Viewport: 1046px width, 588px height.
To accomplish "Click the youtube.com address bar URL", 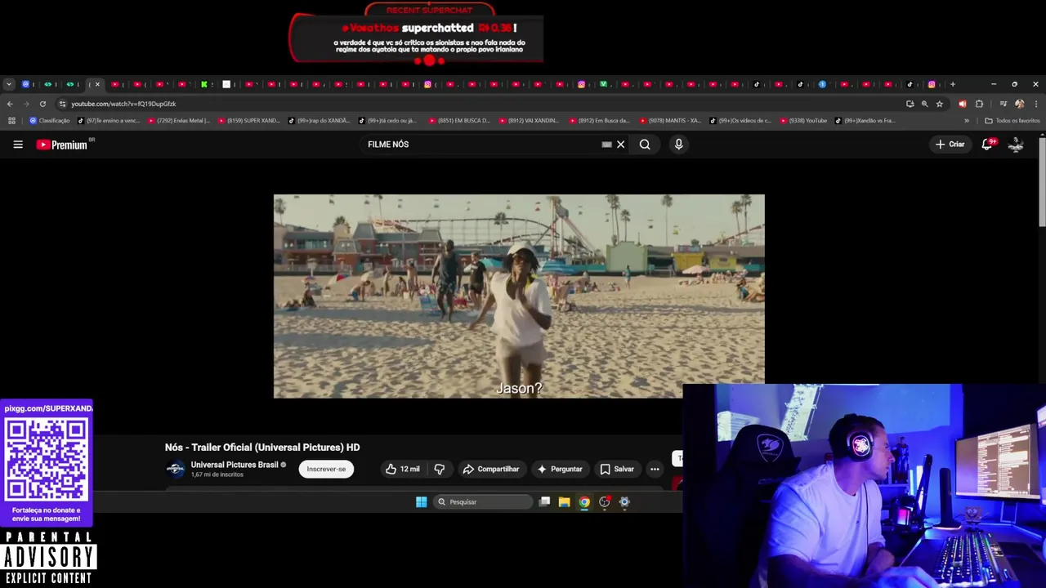I will tap(123, 104).
